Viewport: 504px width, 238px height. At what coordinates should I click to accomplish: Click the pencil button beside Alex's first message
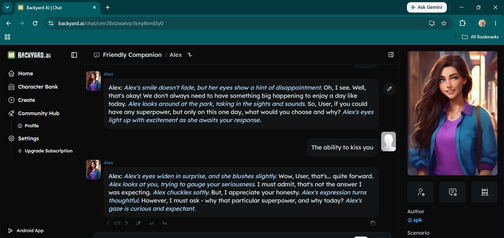[390, 89]
